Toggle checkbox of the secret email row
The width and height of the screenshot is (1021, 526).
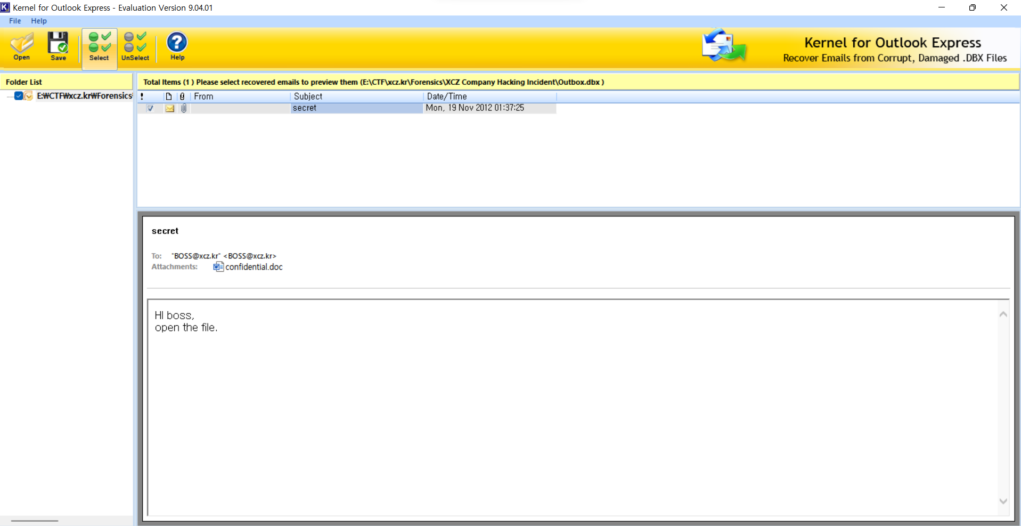click(x=151, y=108)
